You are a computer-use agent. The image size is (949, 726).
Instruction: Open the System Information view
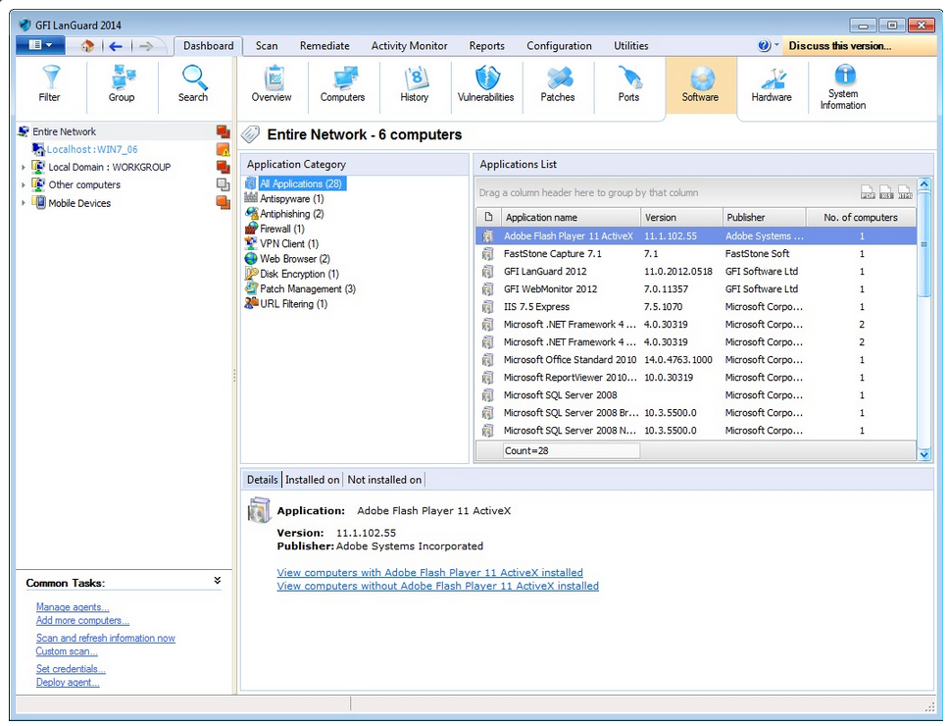[843, 86]
